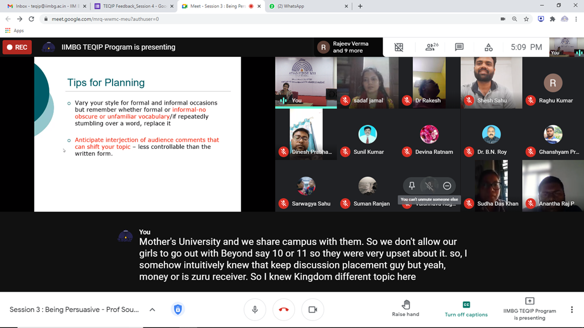
Task: Click the Apps bookmarks shortcut
Action: click(x=15, y=31)
